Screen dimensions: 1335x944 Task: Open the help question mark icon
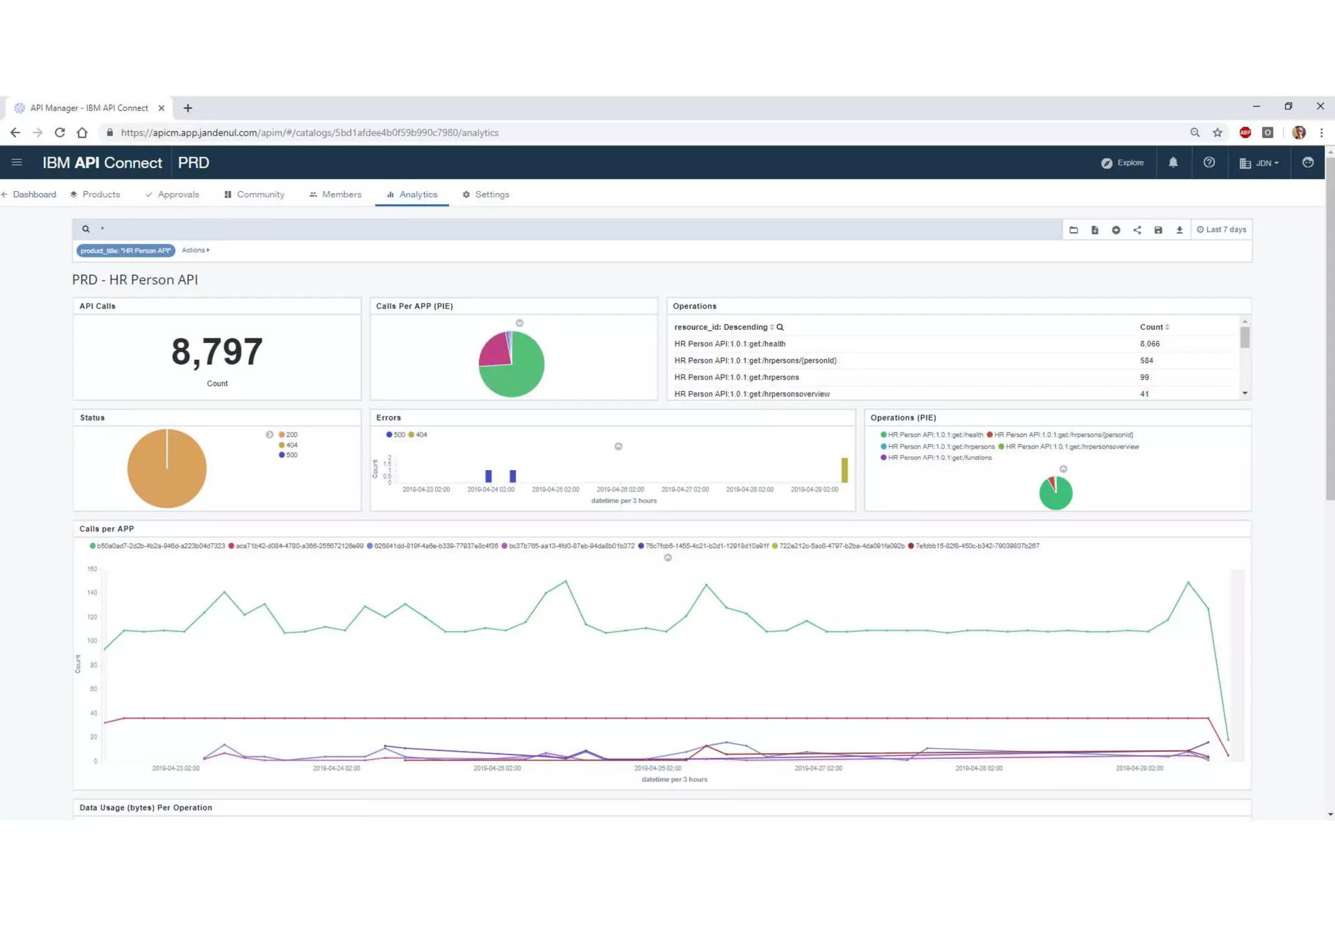click(x=1209, y=162)
